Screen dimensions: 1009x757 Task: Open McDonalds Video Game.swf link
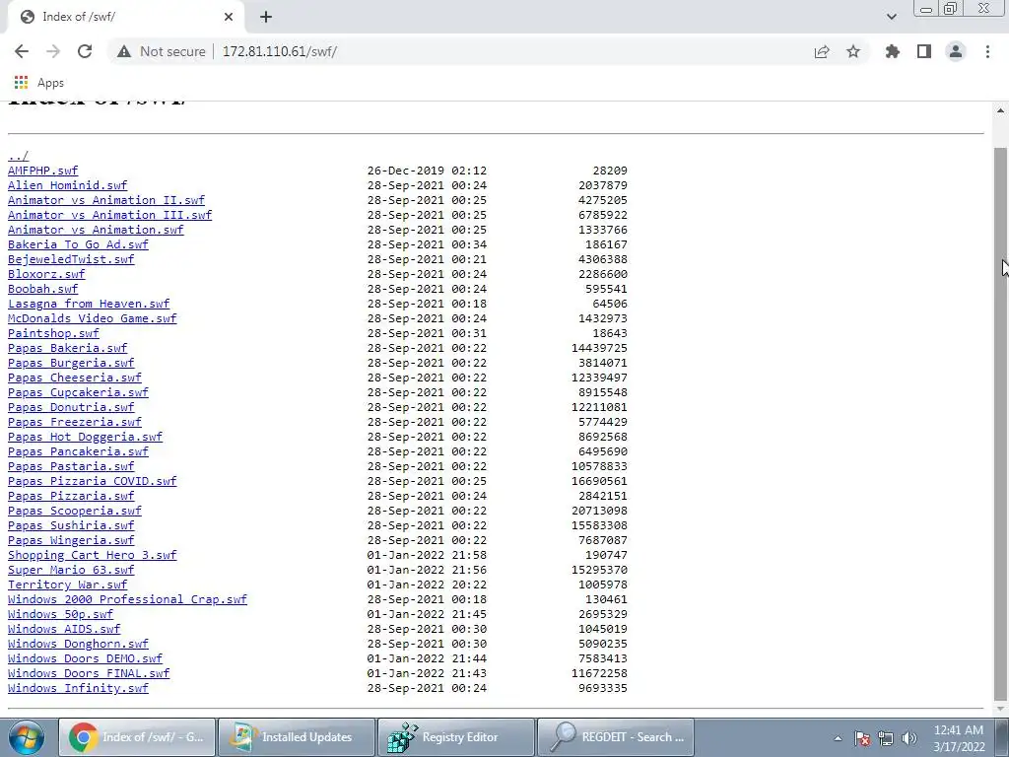pos(92,318)
